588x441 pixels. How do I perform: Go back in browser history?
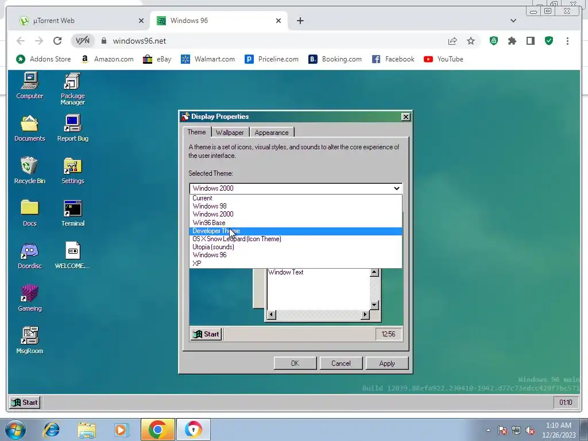coord(21,41)
